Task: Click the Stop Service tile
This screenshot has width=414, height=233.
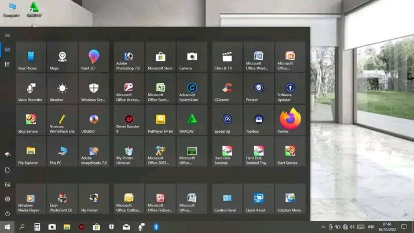Action: tap(31, 120)
